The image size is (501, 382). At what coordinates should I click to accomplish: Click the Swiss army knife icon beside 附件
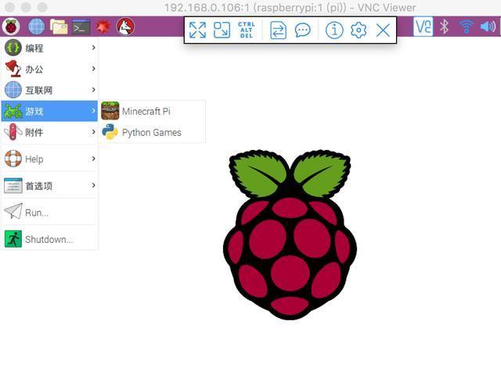point(13,132)
